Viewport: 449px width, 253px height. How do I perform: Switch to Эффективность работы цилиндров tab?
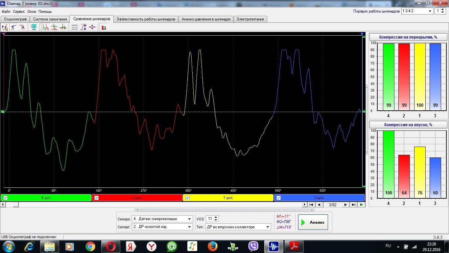click(x=146, y=19)
